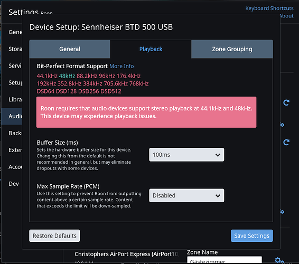Click the DSD64 format label
This screenshot has width=299, height=264.
(45, 91)
